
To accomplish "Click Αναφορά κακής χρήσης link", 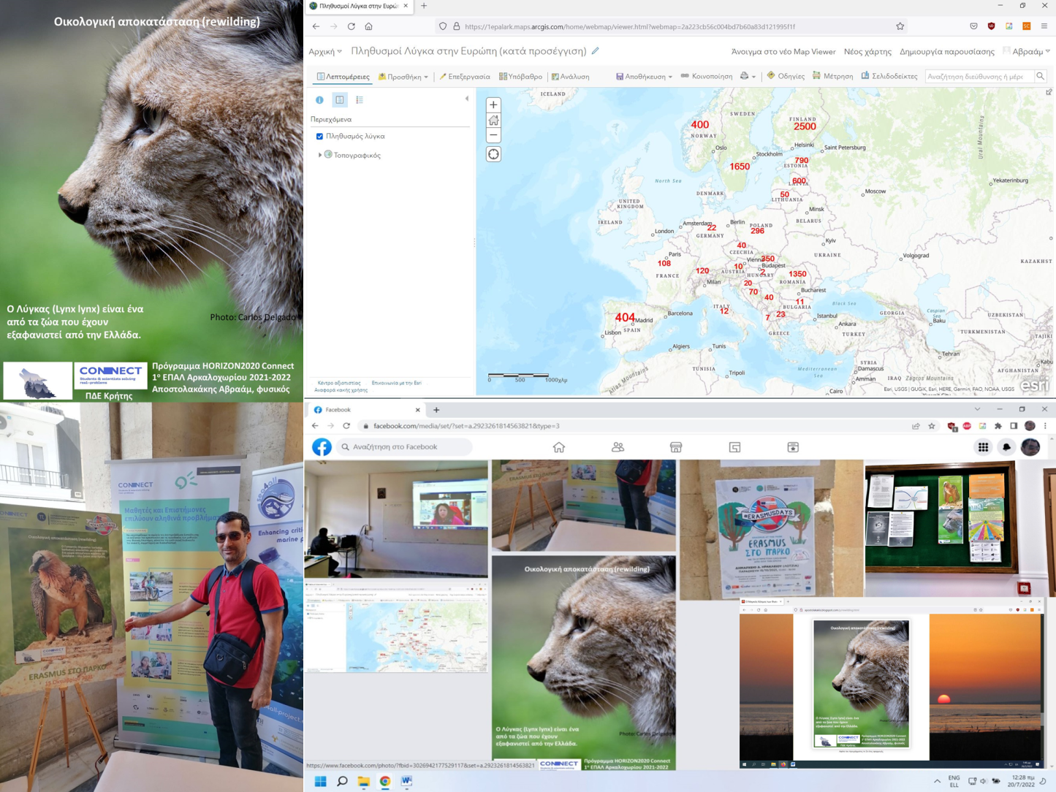I will [341, 390].
